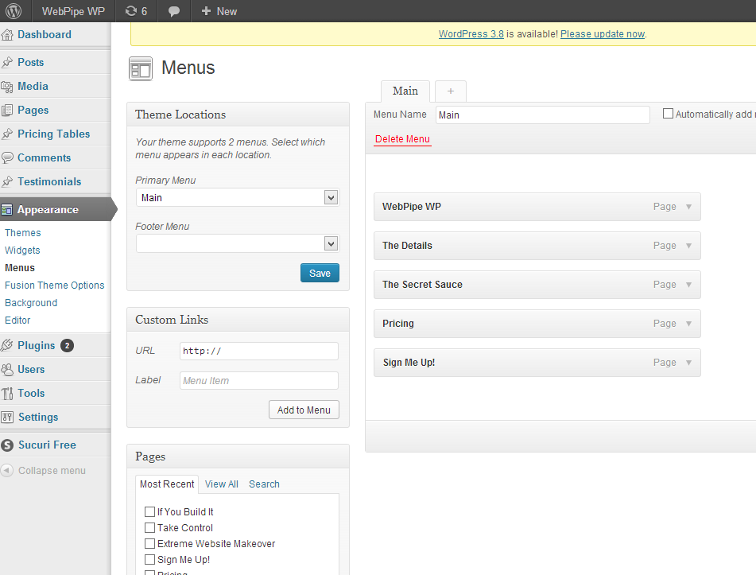Click the Save button in Theme Locations

click(320, 273)
